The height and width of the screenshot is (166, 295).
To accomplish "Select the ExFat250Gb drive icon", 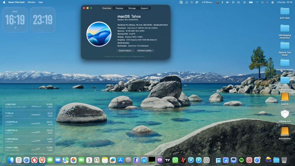I will click(x=285, y=133).
